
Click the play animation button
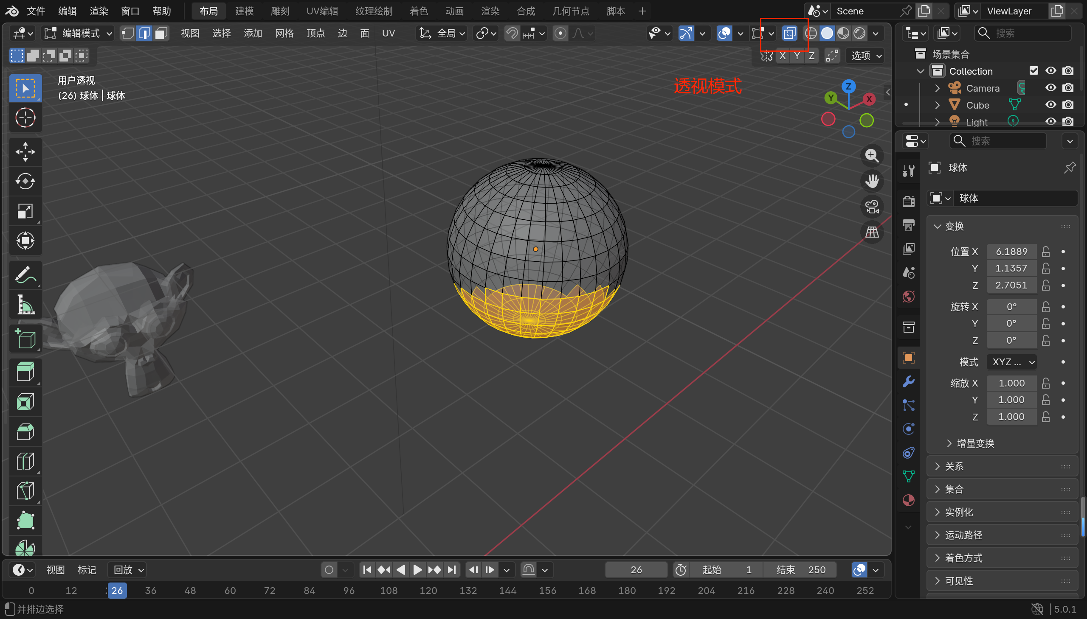[x=417, y=570]
